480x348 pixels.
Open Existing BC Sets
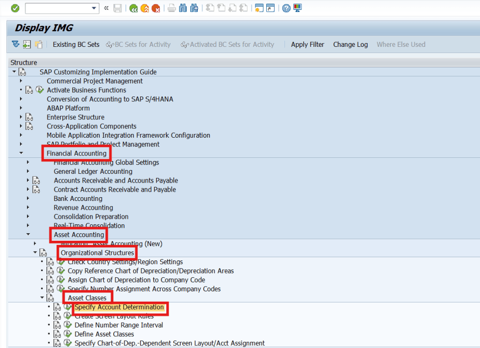(77, 44)
